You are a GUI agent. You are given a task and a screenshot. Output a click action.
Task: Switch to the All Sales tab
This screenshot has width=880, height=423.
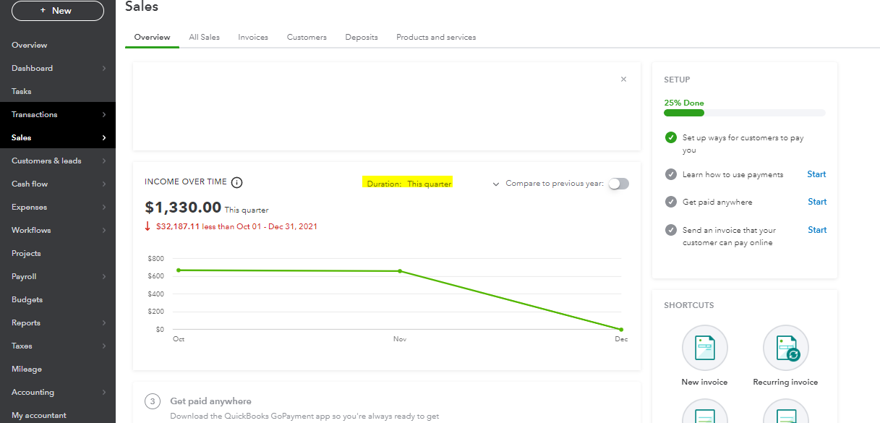point(204,37)
